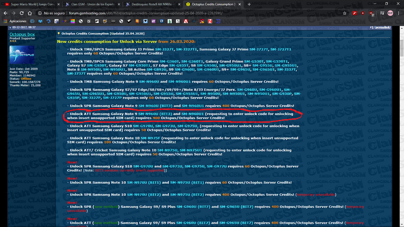Click the SM-G892U model text

(x=157, y=69)
